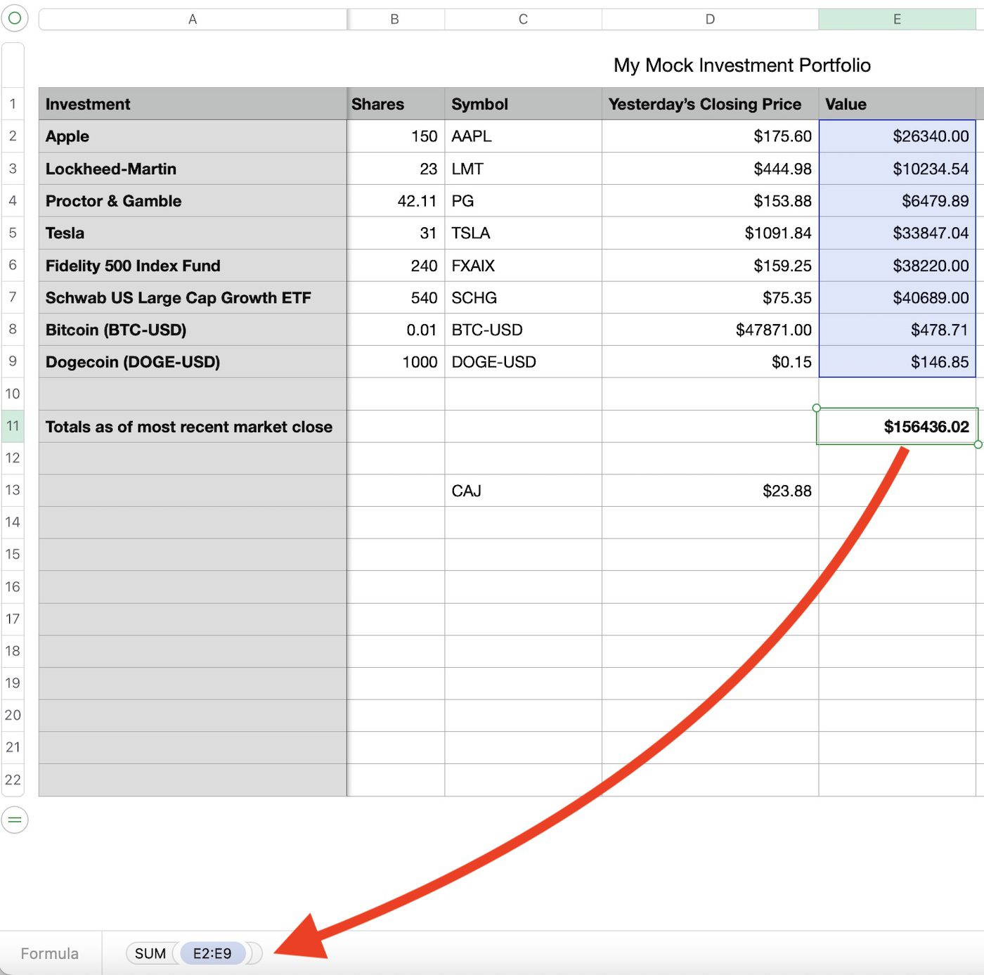Select the AAPL symbol cell

pos(524,136)
